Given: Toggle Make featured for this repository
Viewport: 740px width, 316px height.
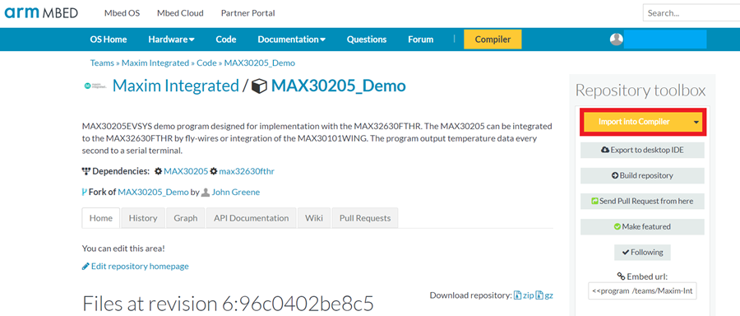Looking at the screenshot, I should pyautogui.click(x=642, y=227).
